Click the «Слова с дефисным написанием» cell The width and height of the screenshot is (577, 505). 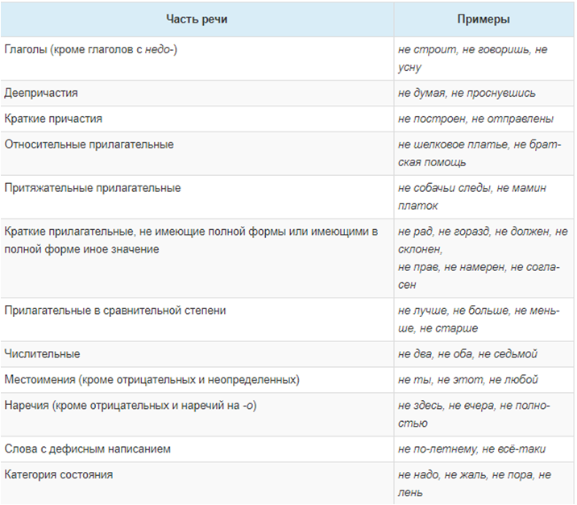coord(87,449)
